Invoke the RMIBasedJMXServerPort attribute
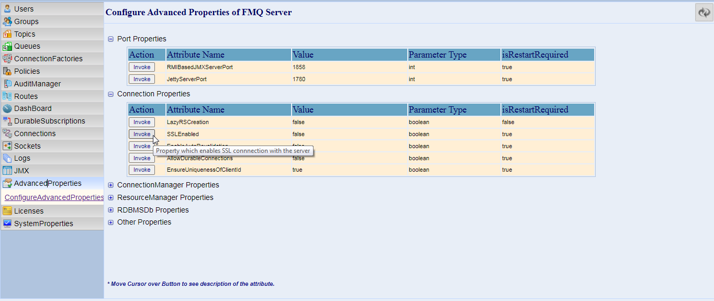This screenshot has height=301, width=714. point(142,67)
